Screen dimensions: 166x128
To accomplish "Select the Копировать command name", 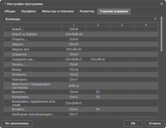I will [x=36, y=97].
